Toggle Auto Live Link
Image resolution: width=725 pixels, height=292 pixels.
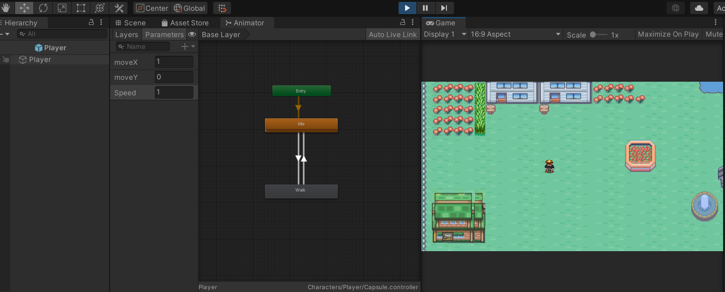point(392,34)
